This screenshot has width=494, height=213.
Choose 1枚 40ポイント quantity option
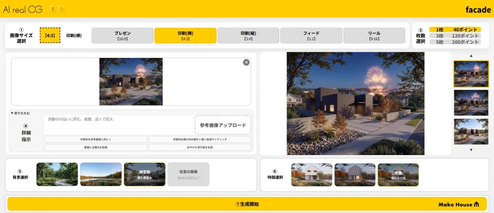[455, 29]
